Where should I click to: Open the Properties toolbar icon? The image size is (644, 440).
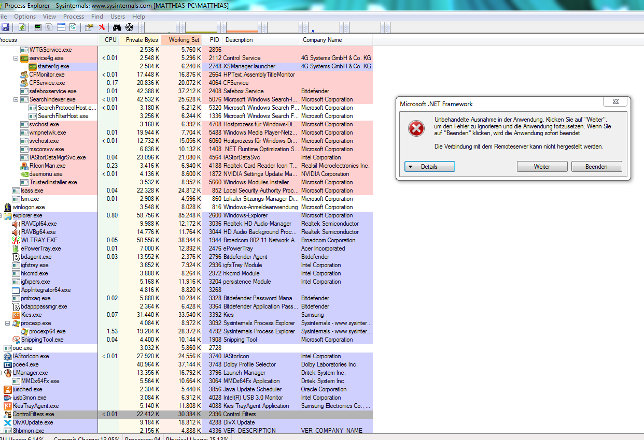[89, 27]
